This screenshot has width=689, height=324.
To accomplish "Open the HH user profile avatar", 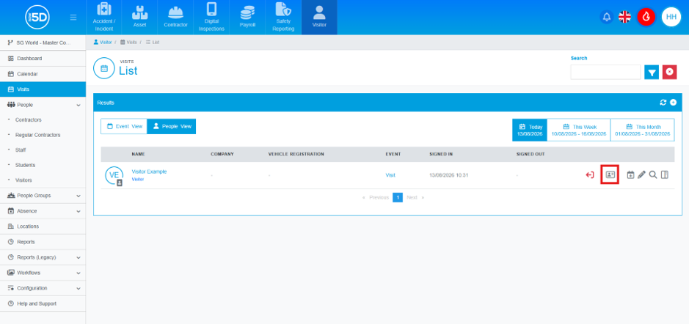I will click(x=671, y=17).
